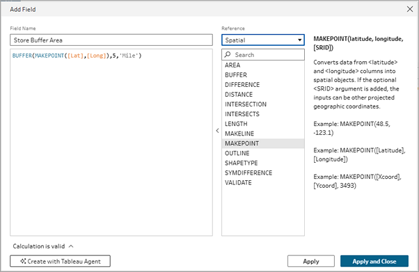Choose the OUTLINE function
Image resolution: width=419 pixels, height=272 pixels.
point(263,153)
